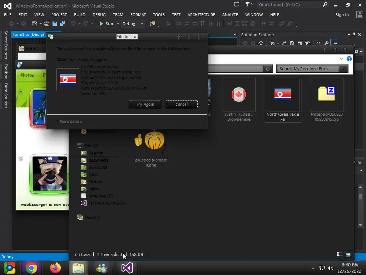
Task: Click the Save All toolbar icon
Action: [62, 24]
